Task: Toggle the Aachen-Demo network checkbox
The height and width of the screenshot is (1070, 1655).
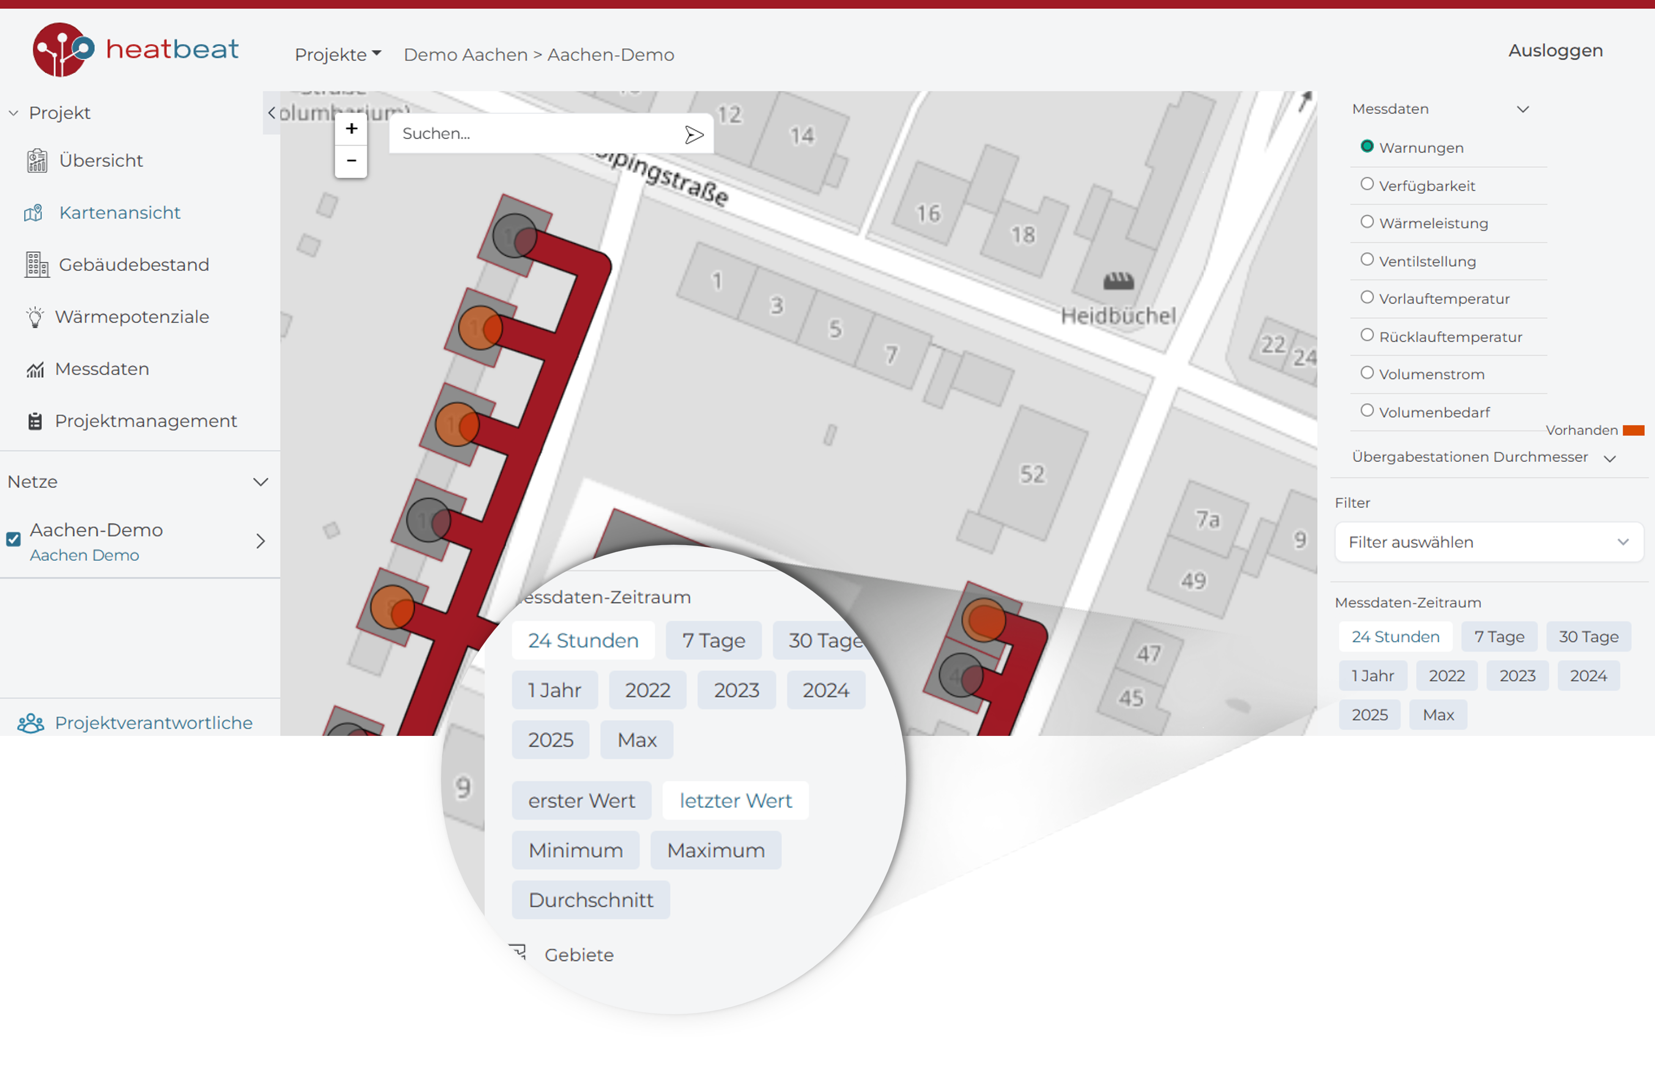Action: pyautogui.click(x=14, y=539)
